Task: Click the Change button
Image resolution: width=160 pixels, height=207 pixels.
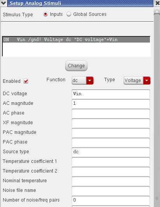Action: tap(76, 66)
